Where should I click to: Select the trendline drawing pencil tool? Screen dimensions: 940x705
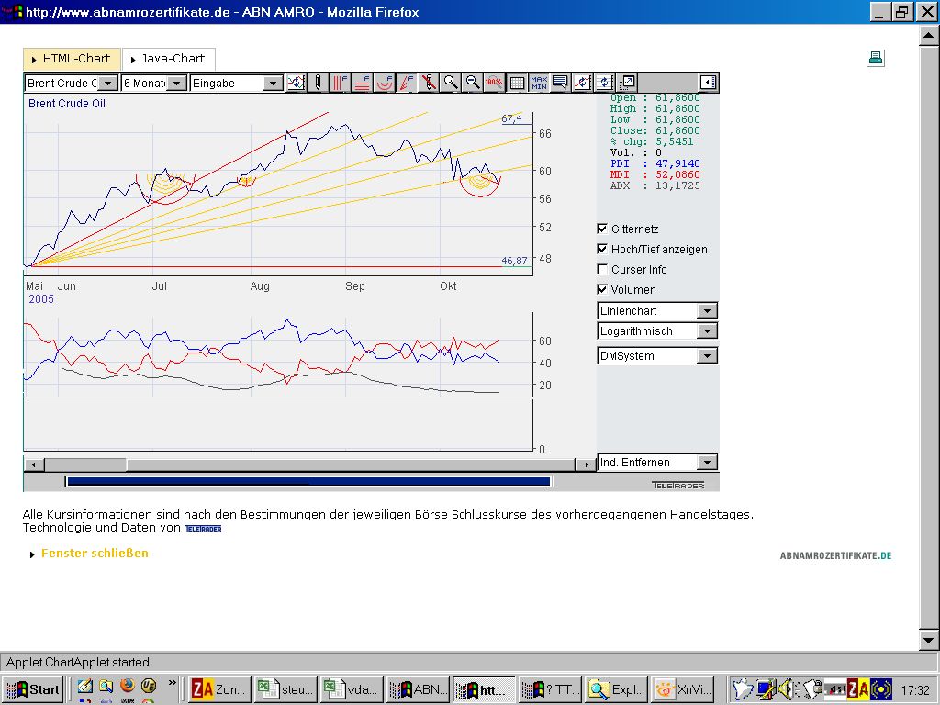pyautogui.click(x=319, y=82)
